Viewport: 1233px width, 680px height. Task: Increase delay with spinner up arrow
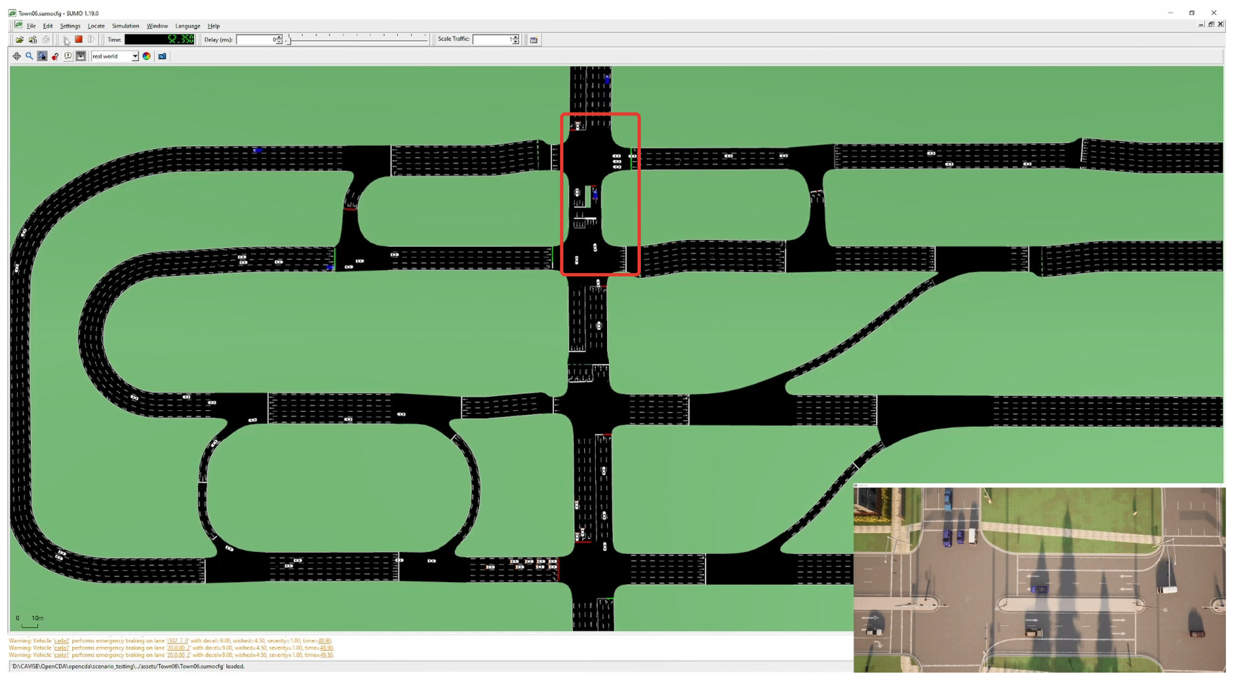pos(279,37)
